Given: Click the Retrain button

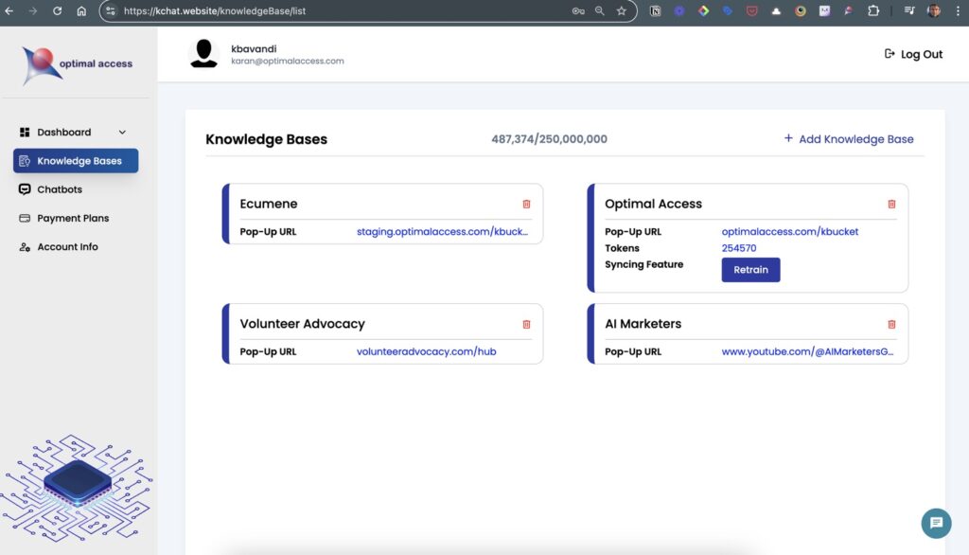Looking at the screenshot, I should pos(750,270).
